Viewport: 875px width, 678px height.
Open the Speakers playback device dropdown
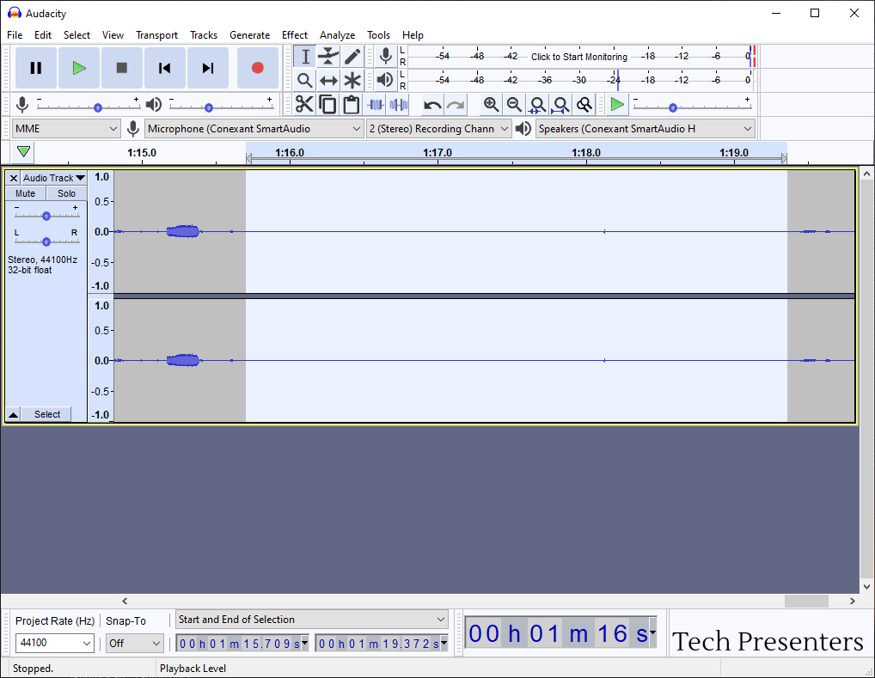point(646,129)
